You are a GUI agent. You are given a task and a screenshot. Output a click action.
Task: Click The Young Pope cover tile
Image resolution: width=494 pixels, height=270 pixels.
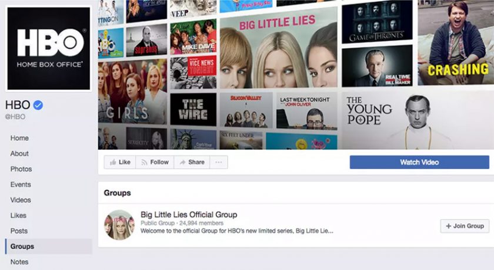(x=418, y=120)
